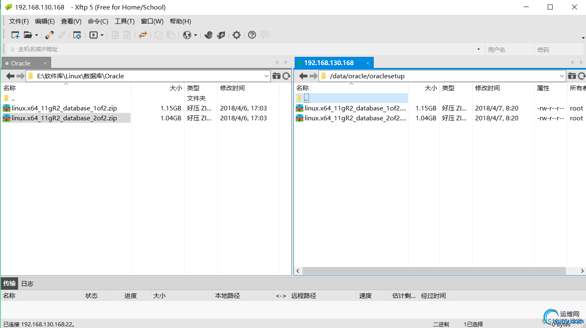Sort local files by 修改时间 column header
This screenshot has height=328, width=586.
248,88
